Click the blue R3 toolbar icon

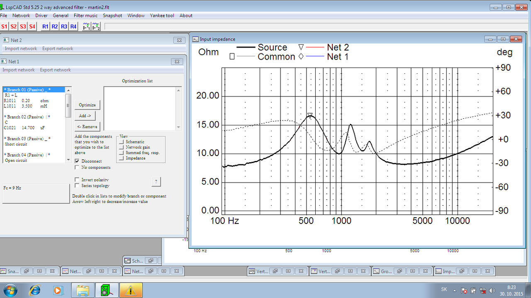64,26
